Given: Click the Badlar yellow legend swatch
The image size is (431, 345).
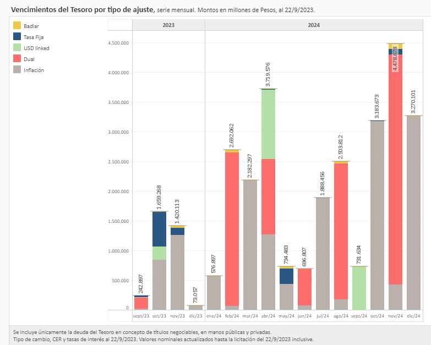Looking at the screenshot, I should tap(17, 26).
